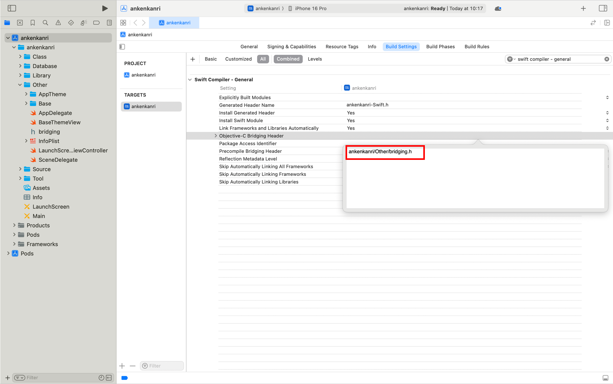613x384 pixels.
Task: Open the Issue navigator warning icon
Action: pos(58,23)
